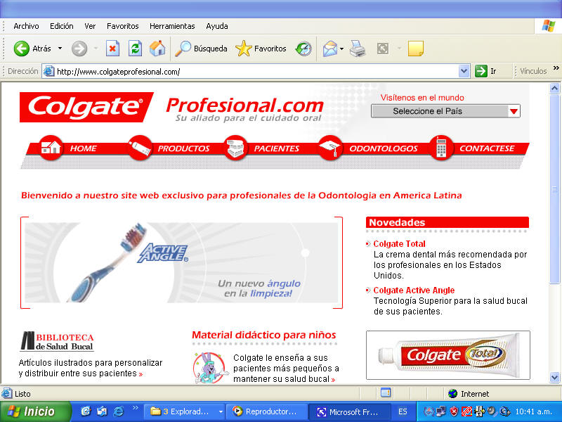Print the page with the printer icon
Image resolution: width=562 pixels, height=422 pixels.
(x=358, y=49)
